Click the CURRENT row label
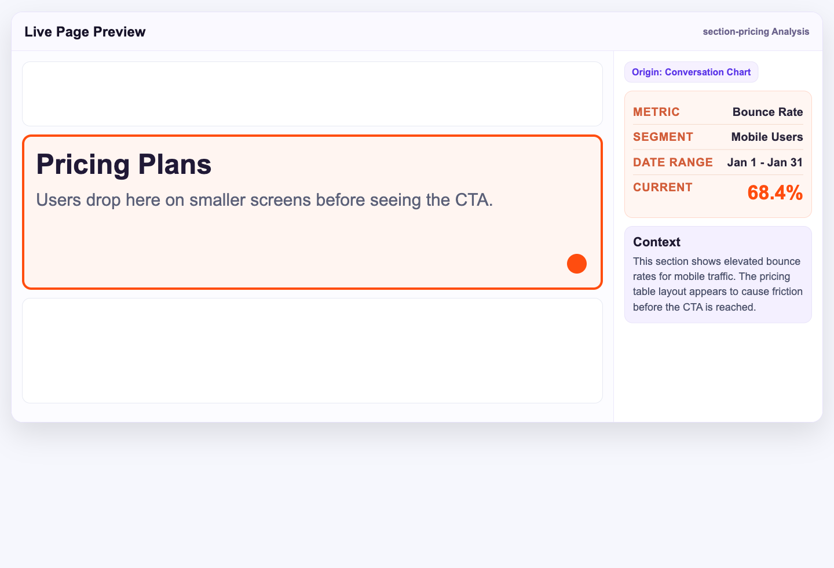Screen dimensions: 834x568 (663, 187)
